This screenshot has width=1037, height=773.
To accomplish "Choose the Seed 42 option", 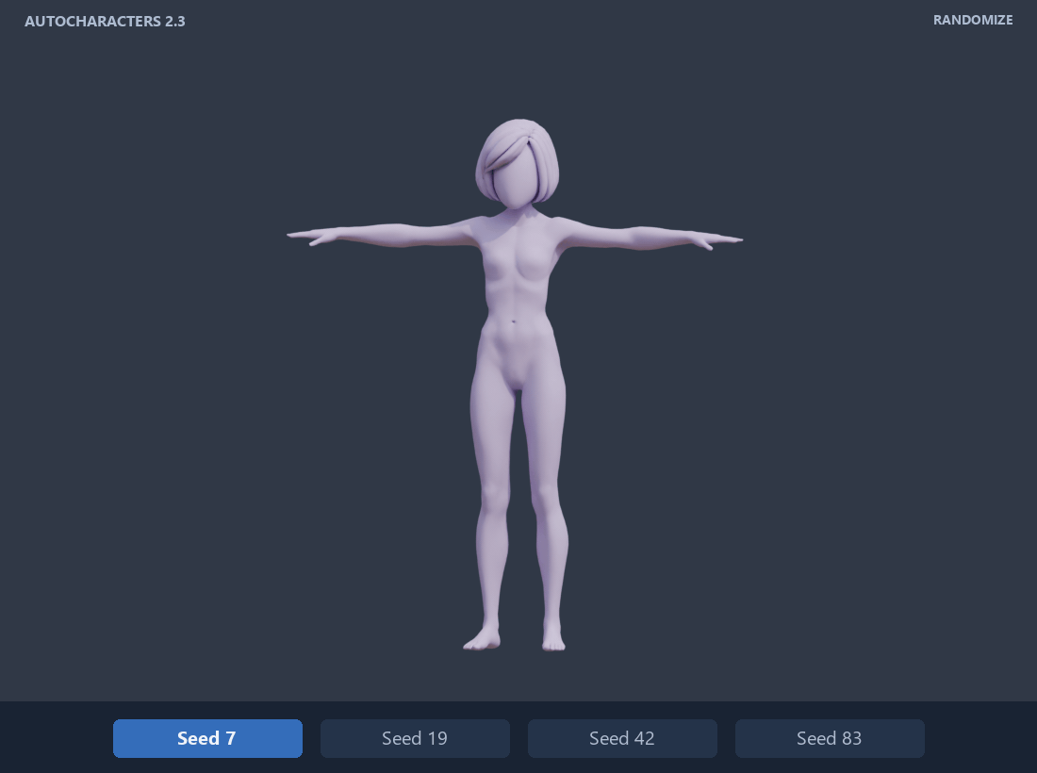I will [x=621, y=738].
